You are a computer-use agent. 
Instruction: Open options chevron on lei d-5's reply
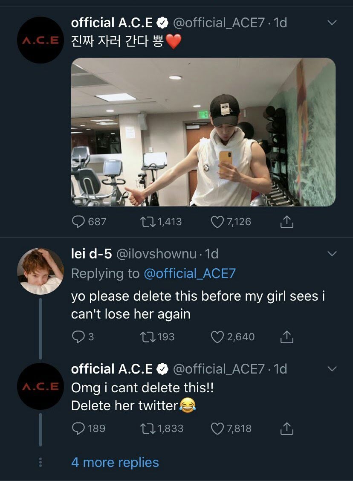point(332,254)
